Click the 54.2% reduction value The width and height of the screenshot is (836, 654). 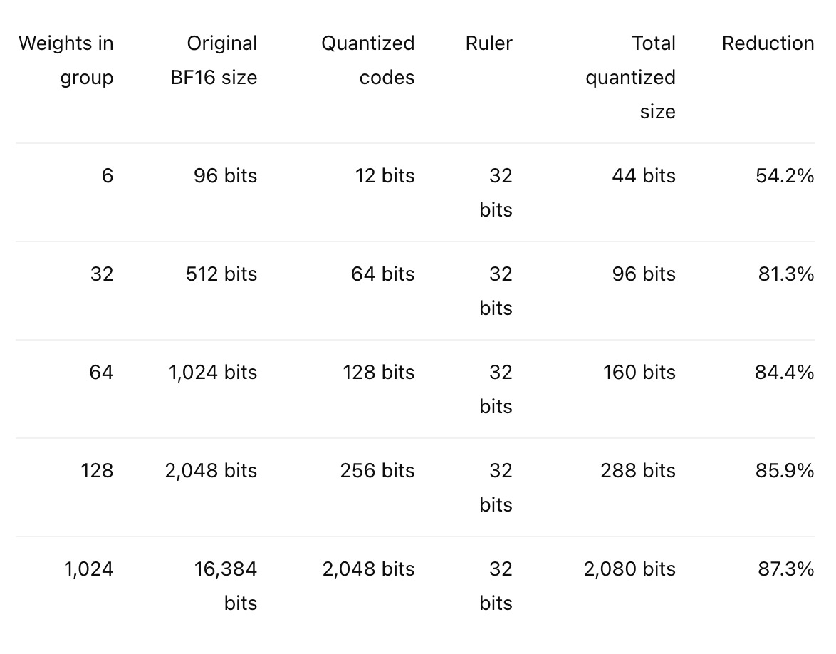coord(785,175)
